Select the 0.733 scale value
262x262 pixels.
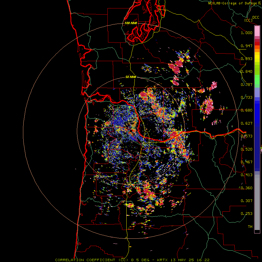point(247,98)
